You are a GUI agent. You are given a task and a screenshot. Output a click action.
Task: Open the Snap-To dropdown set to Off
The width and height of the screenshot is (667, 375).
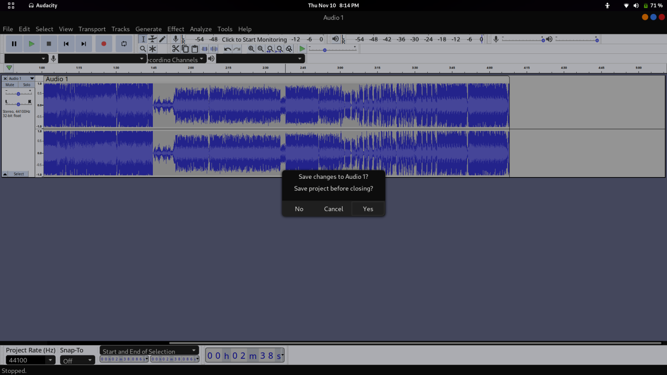click(77, 360)
